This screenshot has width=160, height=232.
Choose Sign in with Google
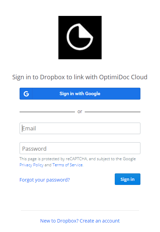pos(80,94)
